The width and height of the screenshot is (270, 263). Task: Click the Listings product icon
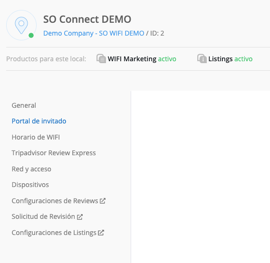[x=202, y=59]
